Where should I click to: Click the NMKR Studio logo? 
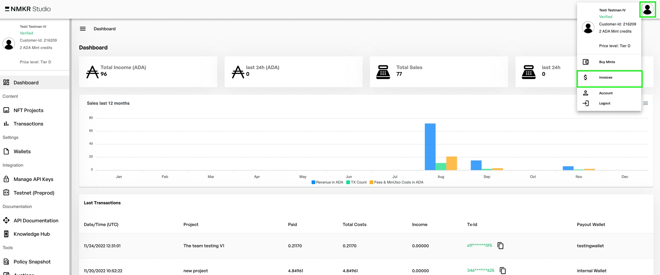pyautogui.click(x=28, y=9)
